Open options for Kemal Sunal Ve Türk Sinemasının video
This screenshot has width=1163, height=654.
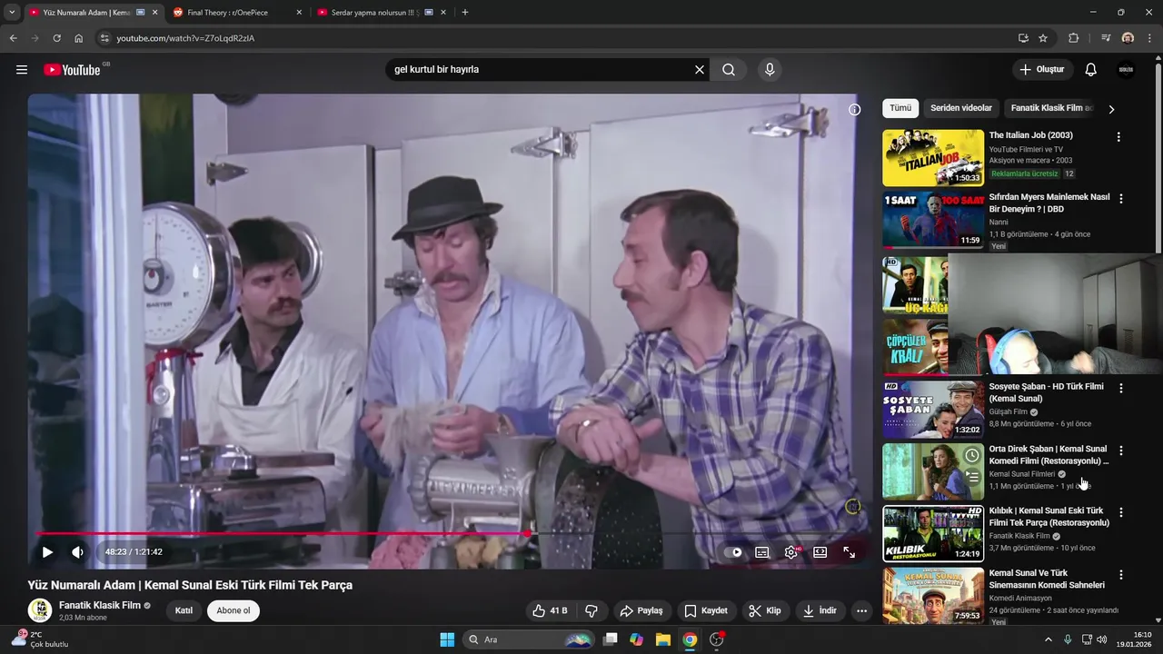click(x=1120, y=575)
